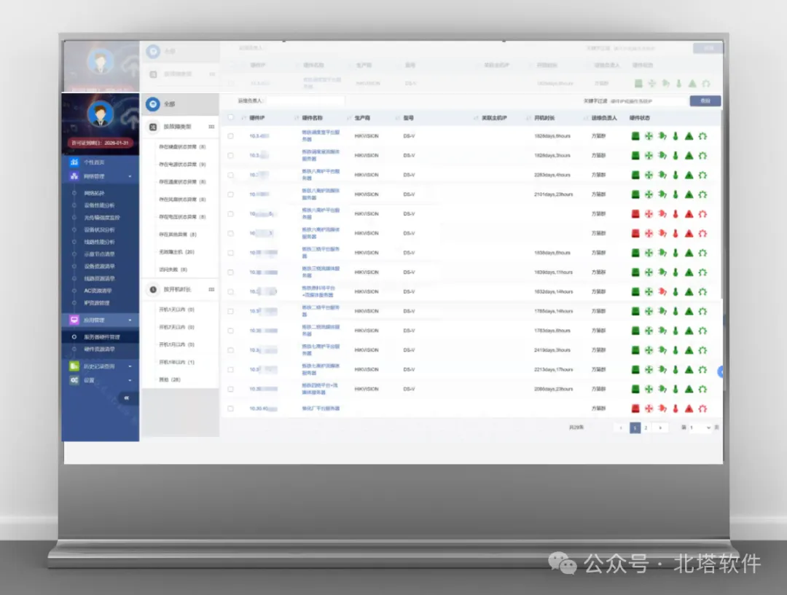Click the fan status icon in the 2101days row
This screenshot has width=787, height=595.
[x=649, y=194]
